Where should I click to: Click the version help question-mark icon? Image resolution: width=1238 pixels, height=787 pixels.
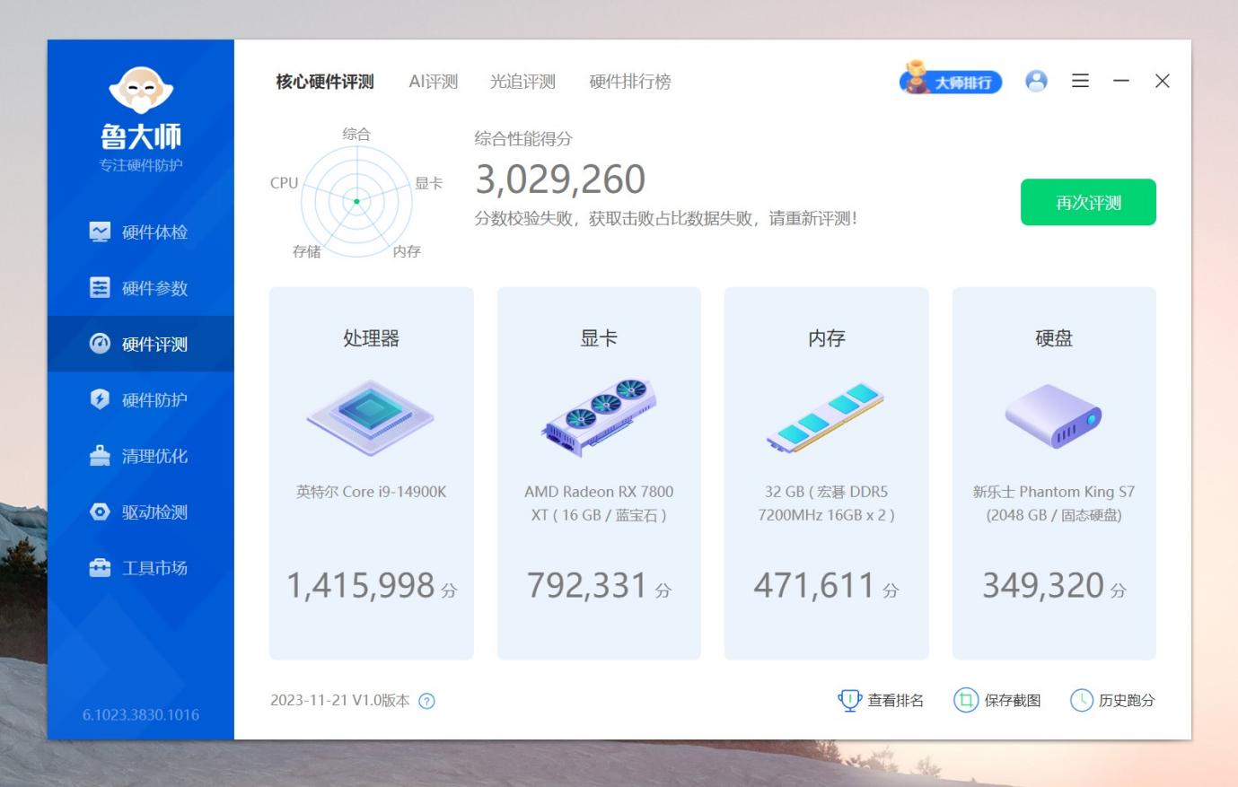click(427, 702)
